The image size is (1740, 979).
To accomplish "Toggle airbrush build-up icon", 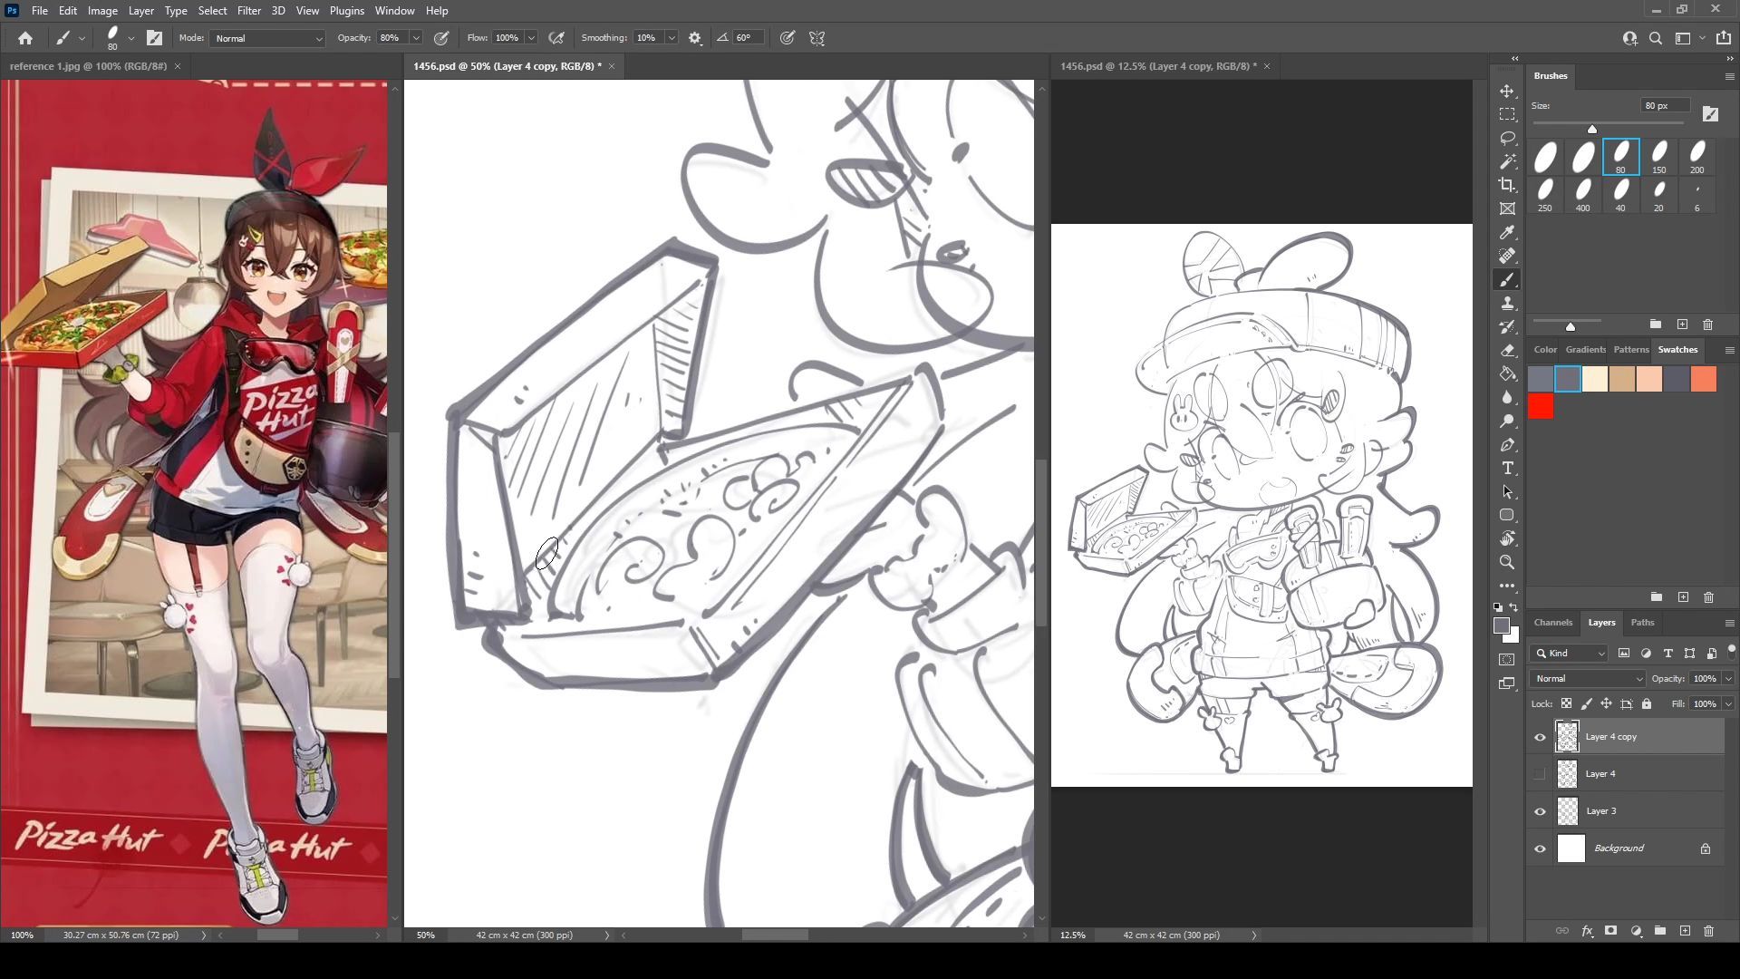I will tap(557, 38).
